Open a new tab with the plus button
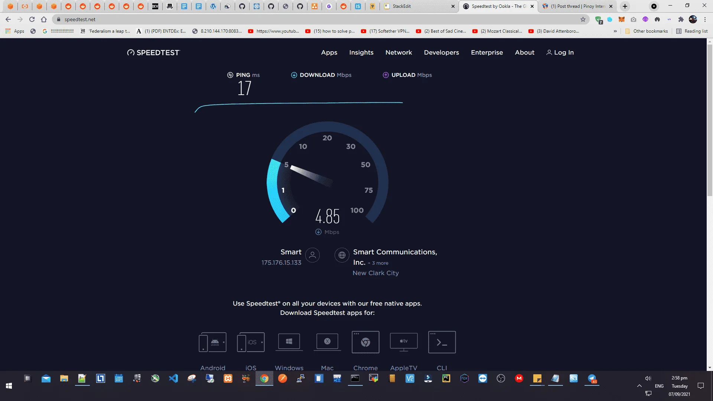This screenshot has width=713, height=401. (625, 6)
